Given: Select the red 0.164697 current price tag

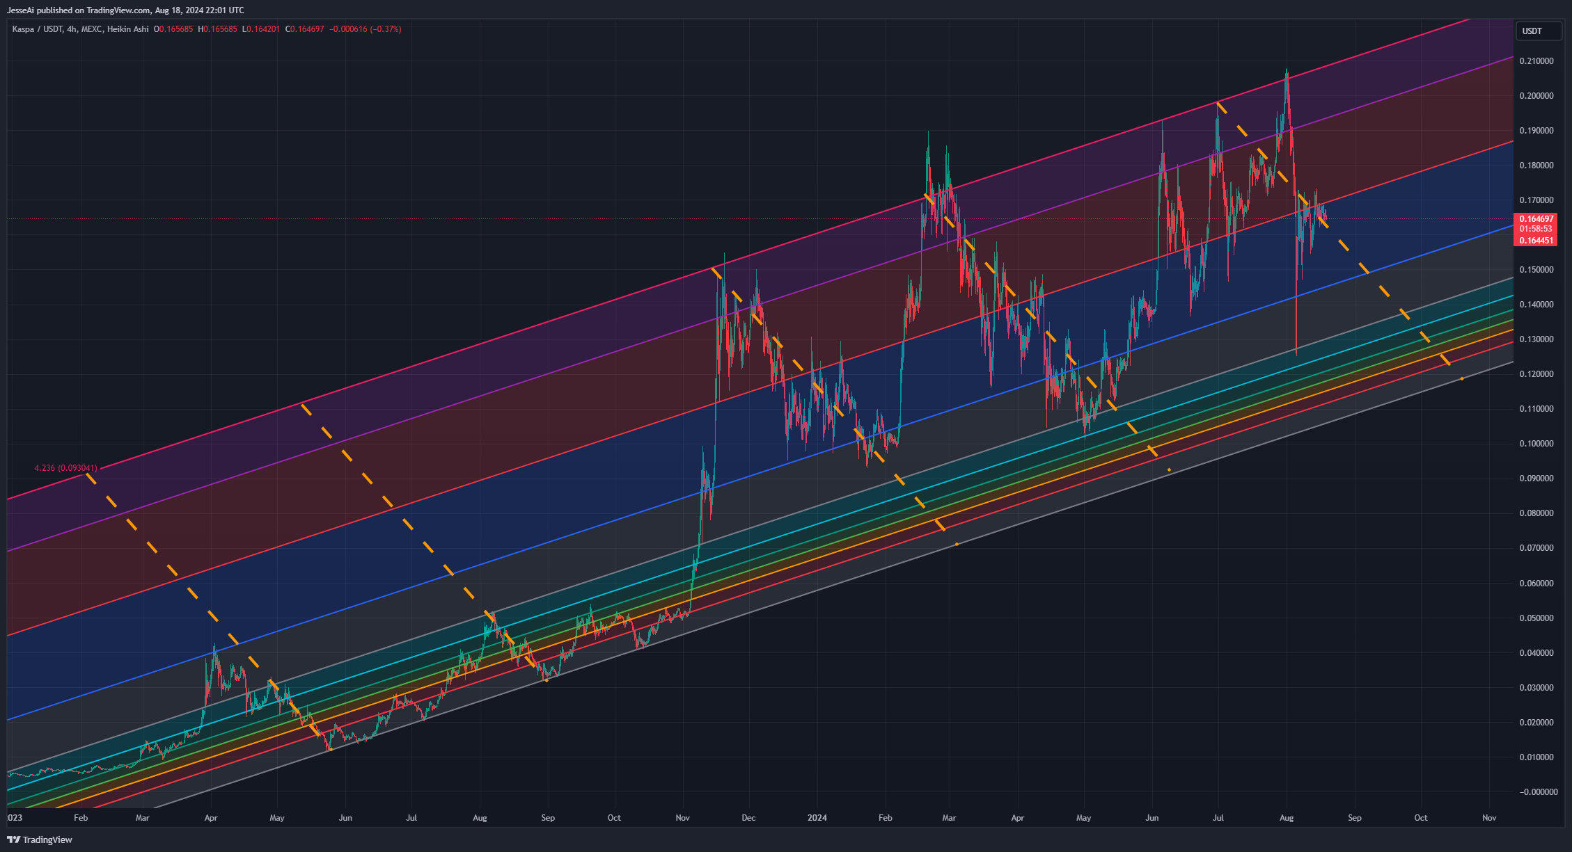Looking at the screenshot, I should click(x=1536, y=219).
